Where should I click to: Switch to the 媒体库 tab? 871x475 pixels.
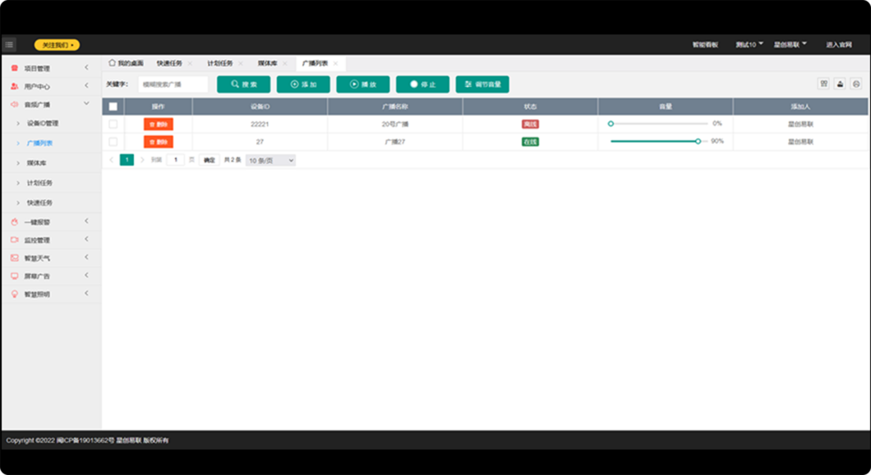pos(267,63)
